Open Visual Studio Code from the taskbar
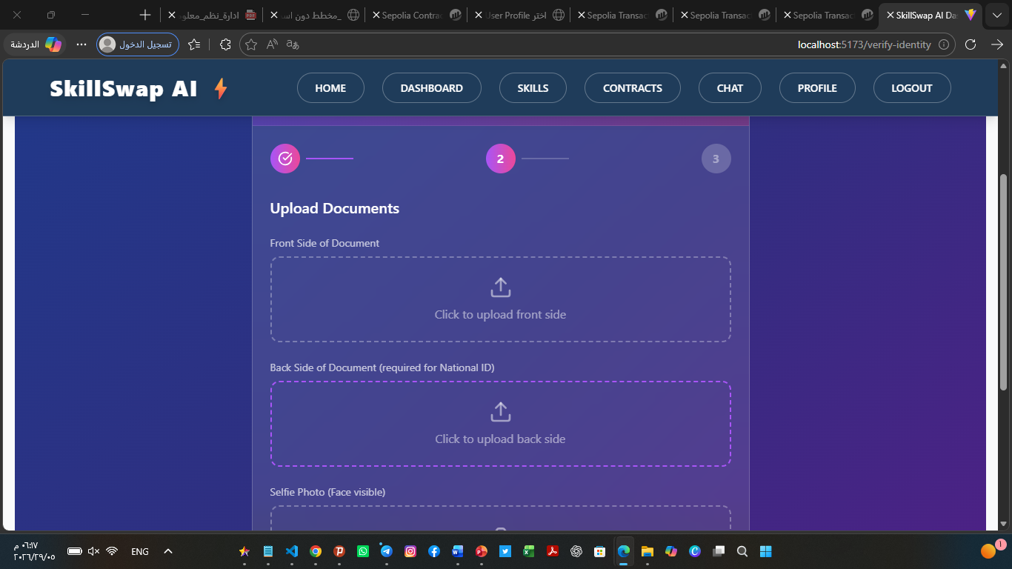The height and width of the screenshot is (569, 1012). pos(292,551)
